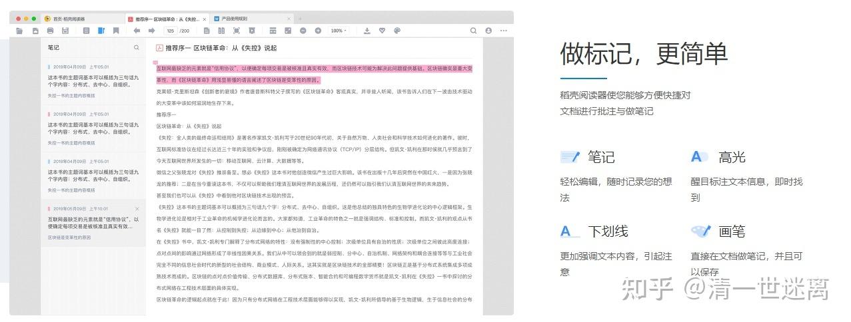Enter full screen mode icon
This screenshot has width=851, height=322.
click(237, 31)
